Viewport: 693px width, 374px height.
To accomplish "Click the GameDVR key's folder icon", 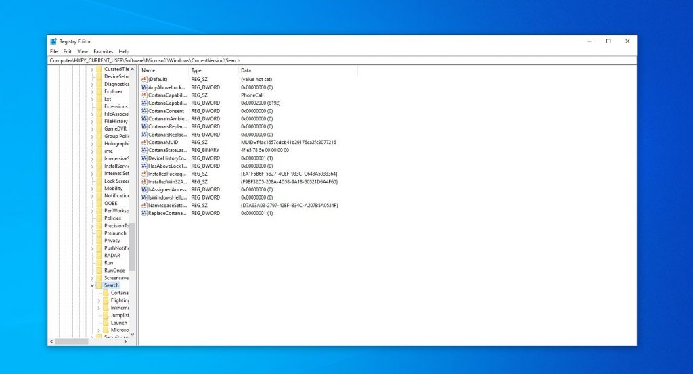I will click(x=99, y=128).
